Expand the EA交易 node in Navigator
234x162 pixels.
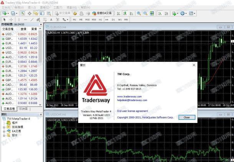4,131
